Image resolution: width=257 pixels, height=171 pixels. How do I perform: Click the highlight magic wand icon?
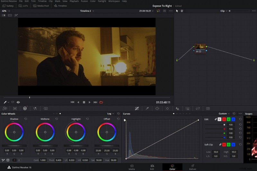[16, 15]
